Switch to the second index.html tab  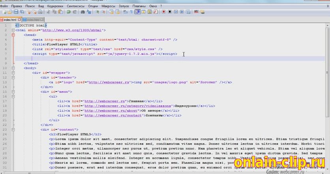coord(33,20)
